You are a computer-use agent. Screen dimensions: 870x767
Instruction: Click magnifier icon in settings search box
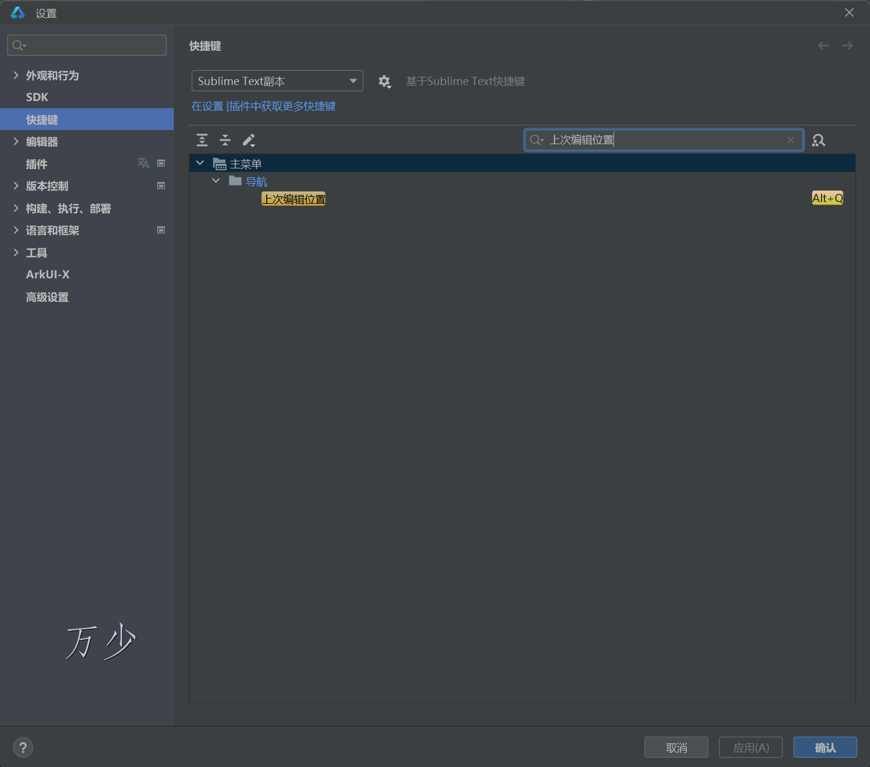pyautogui.click(x=19, y=45)
